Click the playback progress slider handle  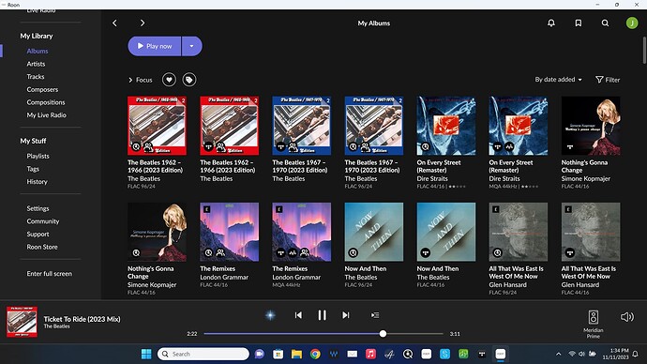(383, 333)
